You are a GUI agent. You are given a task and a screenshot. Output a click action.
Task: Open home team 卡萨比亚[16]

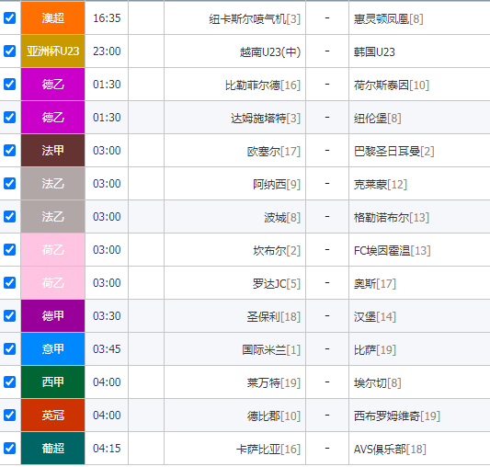tap(268, 450)
